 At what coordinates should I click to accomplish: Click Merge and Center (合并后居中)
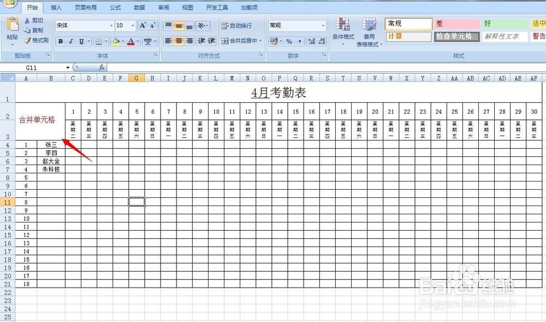click(239, 41)
